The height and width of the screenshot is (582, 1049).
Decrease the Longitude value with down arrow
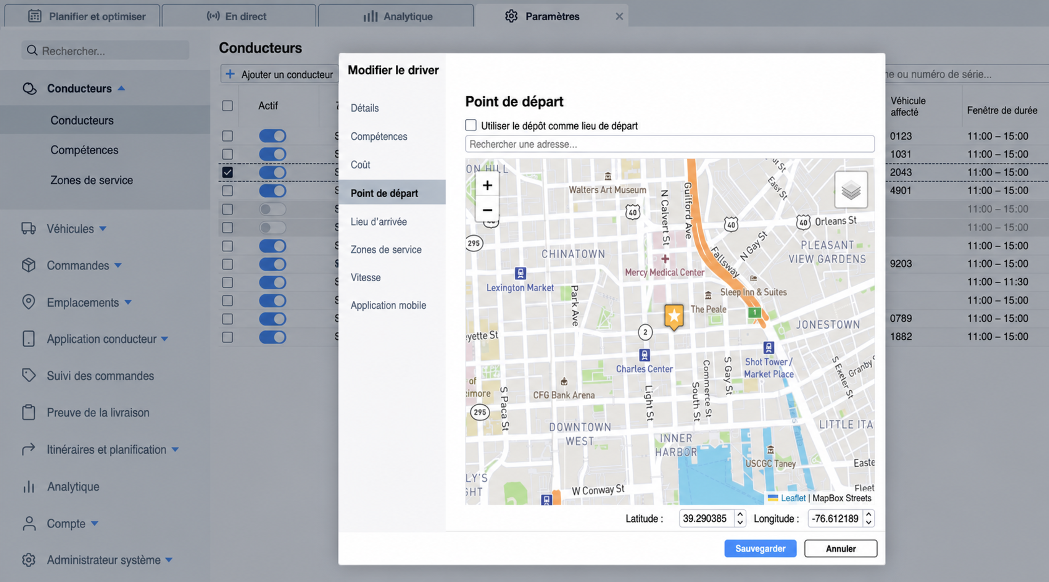click(869, 522)
